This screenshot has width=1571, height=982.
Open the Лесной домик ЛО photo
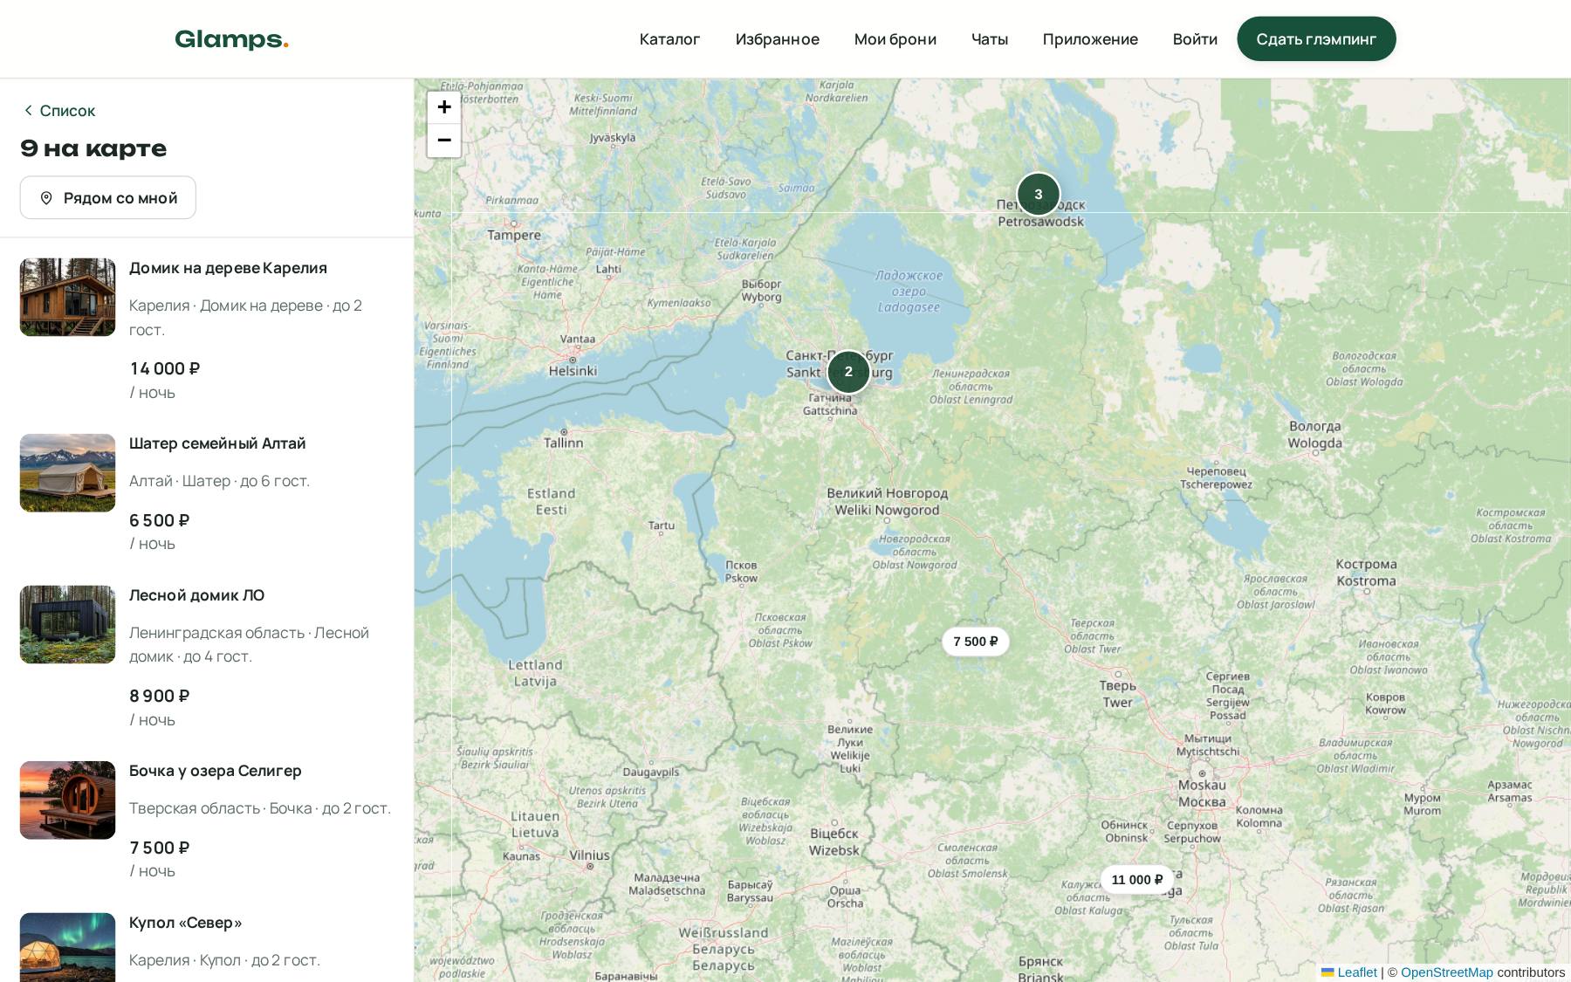[67, 624]
